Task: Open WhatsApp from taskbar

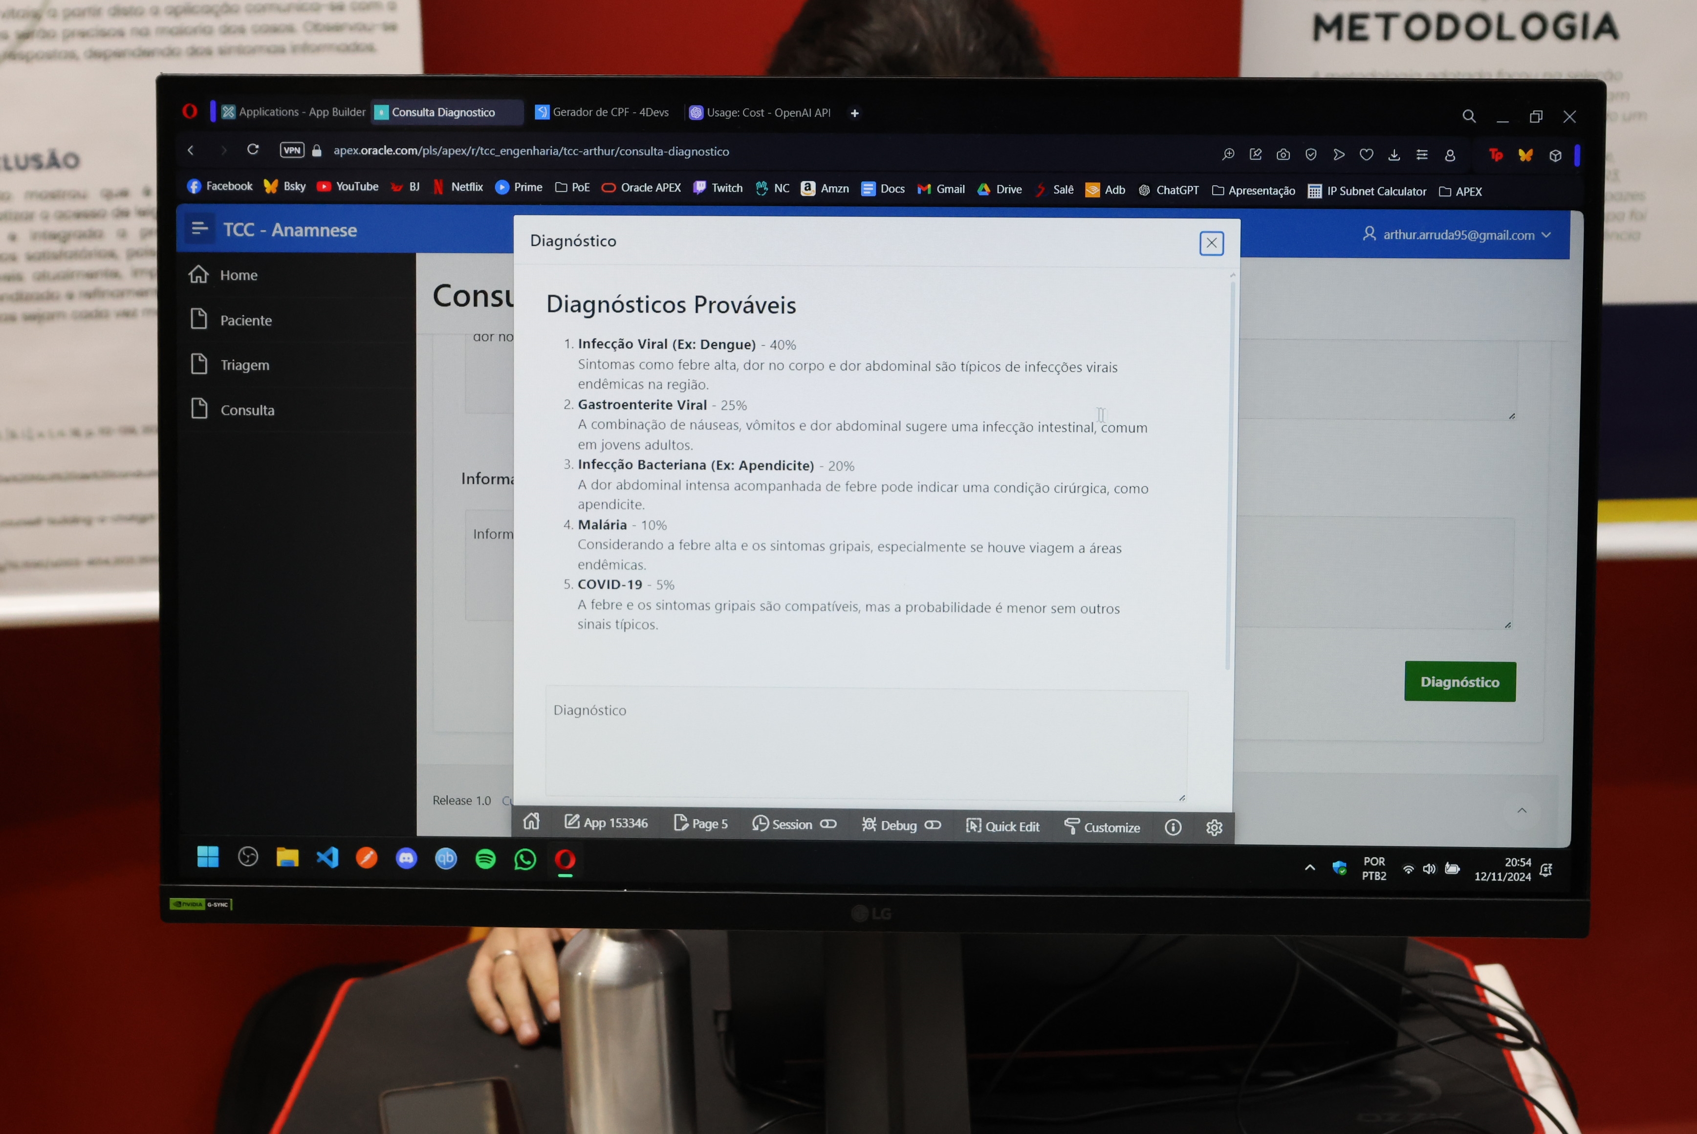Action: click(x=525, y=859)
